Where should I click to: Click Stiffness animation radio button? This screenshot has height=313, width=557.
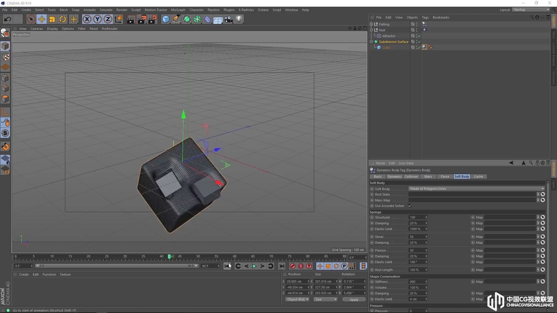pyautogui.click(x=372, y=282)
